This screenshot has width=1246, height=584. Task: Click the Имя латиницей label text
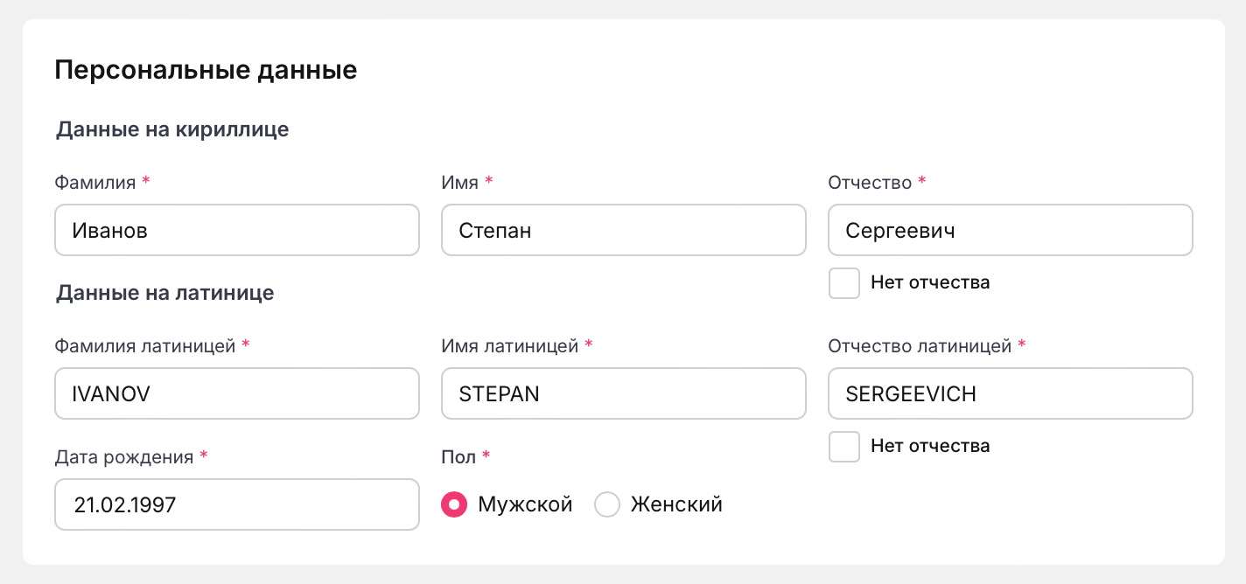coord(510,346)
